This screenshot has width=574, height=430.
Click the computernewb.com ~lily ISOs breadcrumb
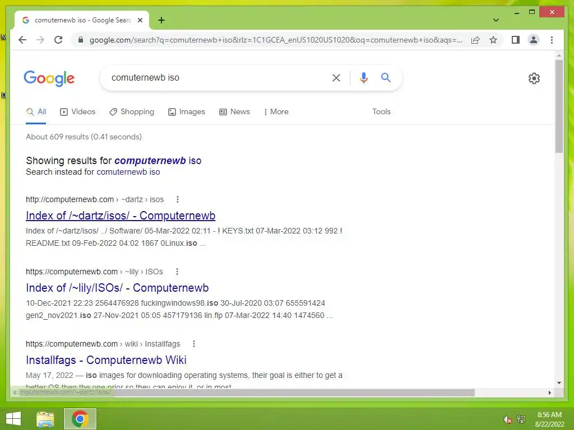(94, 272)
